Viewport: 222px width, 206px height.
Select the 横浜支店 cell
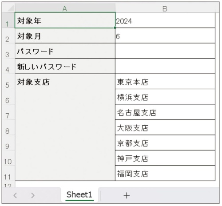point(165,97)
